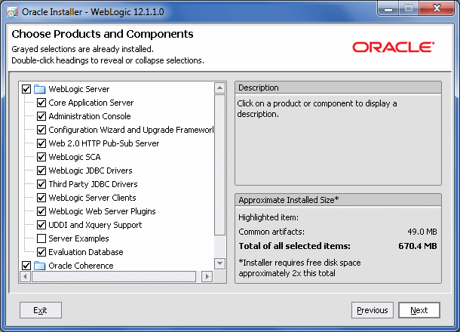Select the WebLogic Server heading
The height and width of the screenshot is (332, 460).
click(79, 89)
